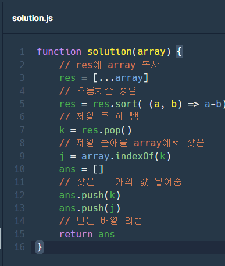Click line number 7 in the gutter
Screen dimensions: 225x266
[x=22, y=130]
